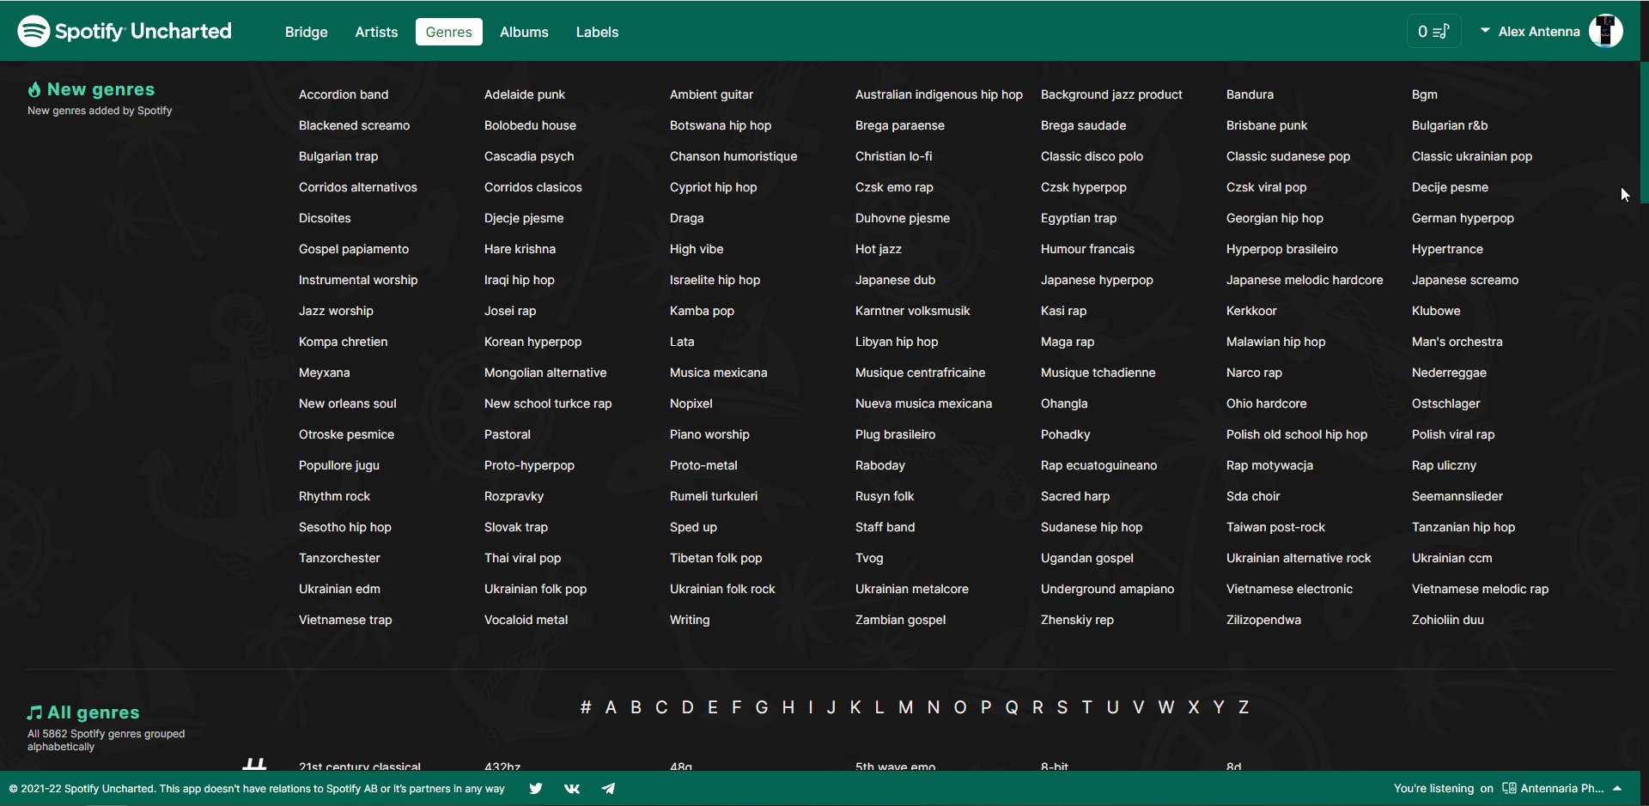Open Japanese melodic hardcore genre
This screenshot has height=806, width=1649.
tap(1305, 280)
